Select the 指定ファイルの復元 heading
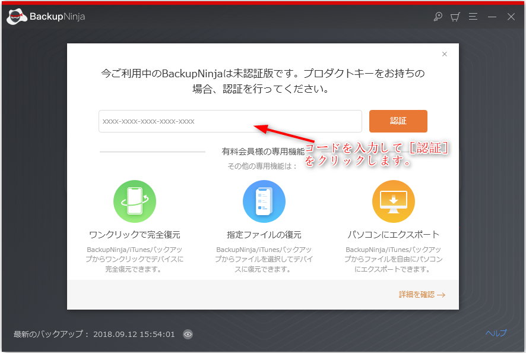 (x=264, y=234)
